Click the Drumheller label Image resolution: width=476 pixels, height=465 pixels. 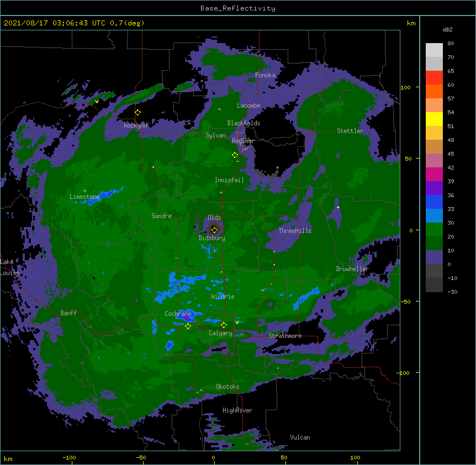[352, 269]
